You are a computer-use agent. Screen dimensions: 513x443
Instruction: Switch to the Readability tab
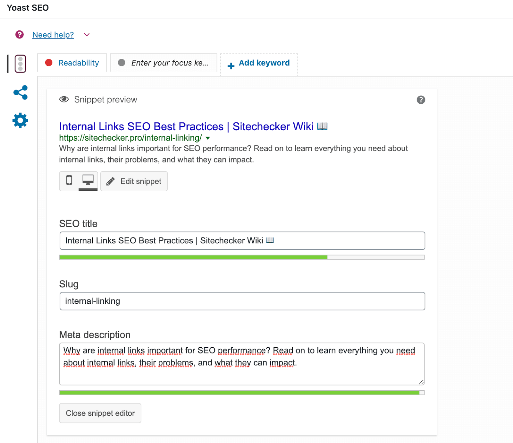(x=72, y=63)
